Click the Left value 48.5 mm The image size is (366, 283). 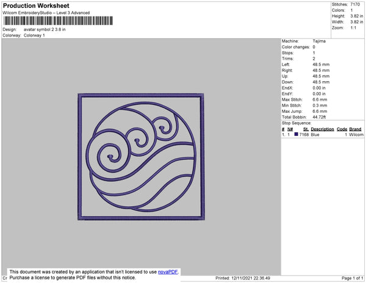pos(321,65)
